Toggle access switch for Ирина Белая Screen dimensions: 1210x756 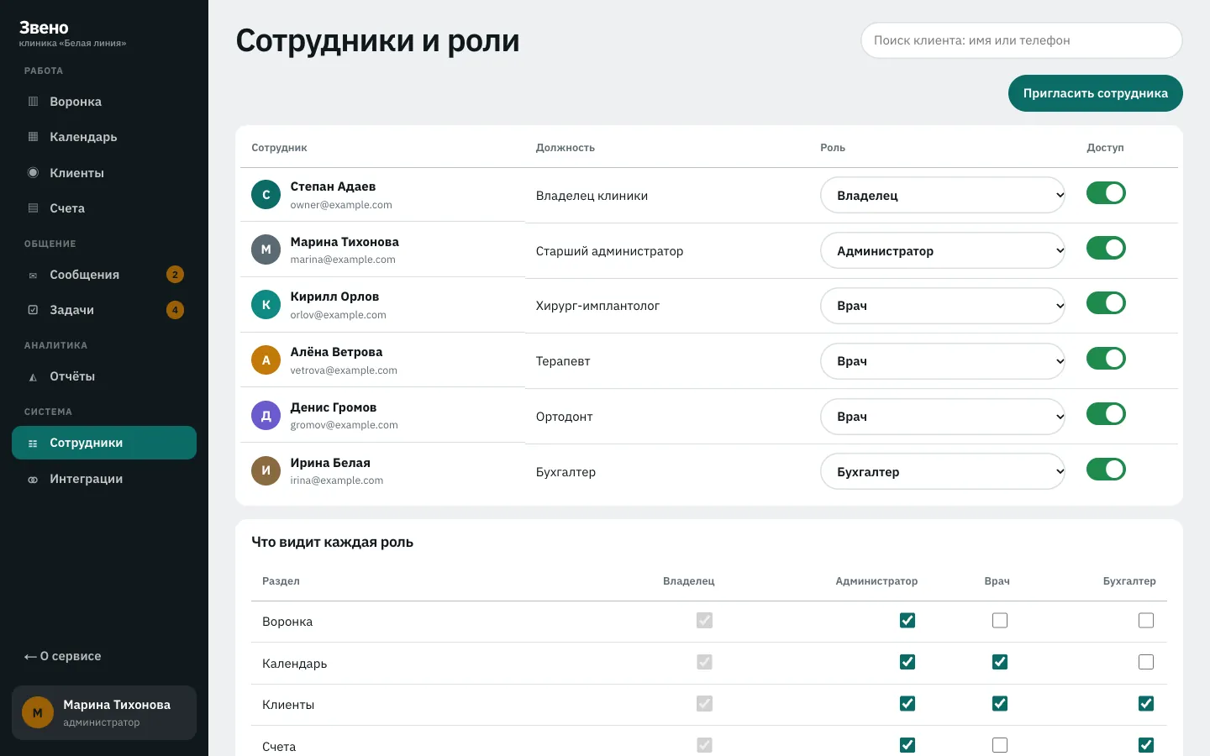(x=1106, y=470)
